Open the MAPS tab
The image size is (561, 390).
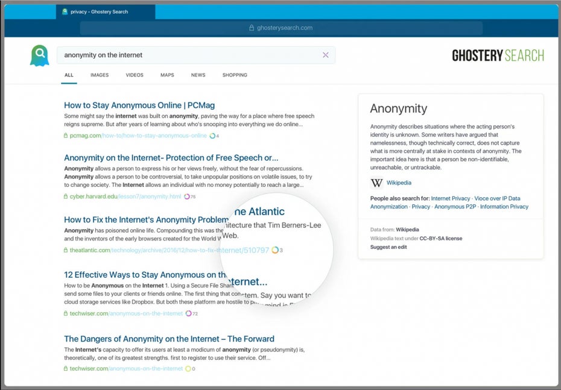[167, 75]
